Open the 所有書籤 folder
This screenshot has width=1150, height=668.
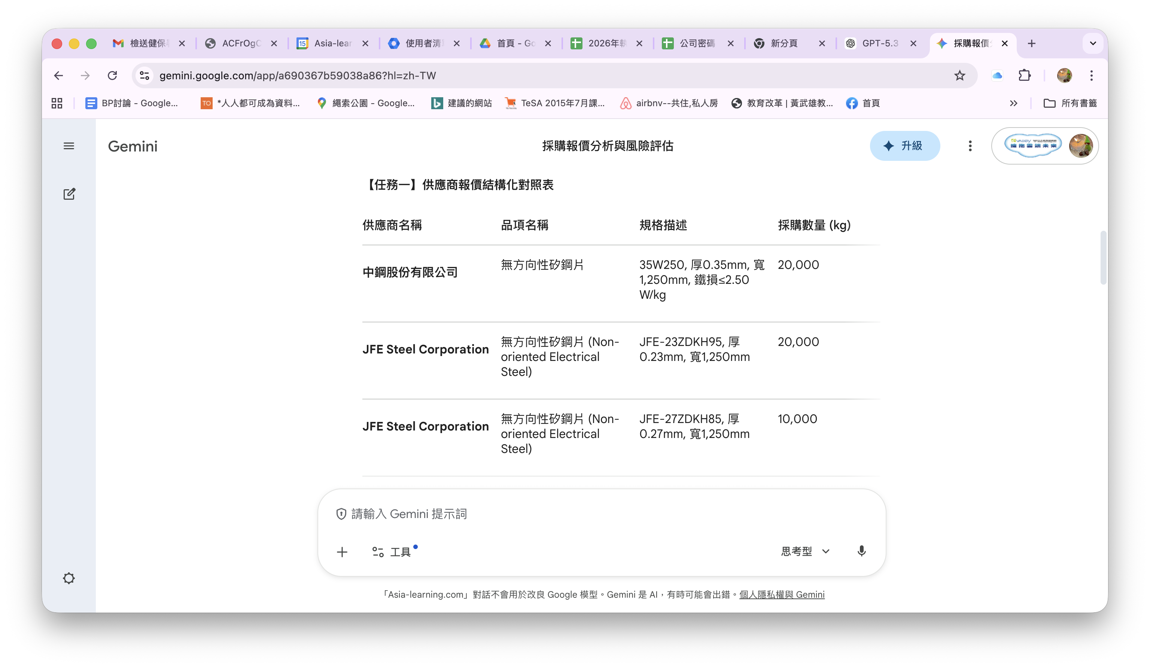pyautogui.click(x=1070, y=104)
